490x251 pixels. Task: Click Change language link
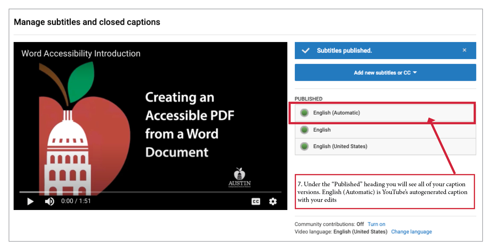[x=411, y=232]
